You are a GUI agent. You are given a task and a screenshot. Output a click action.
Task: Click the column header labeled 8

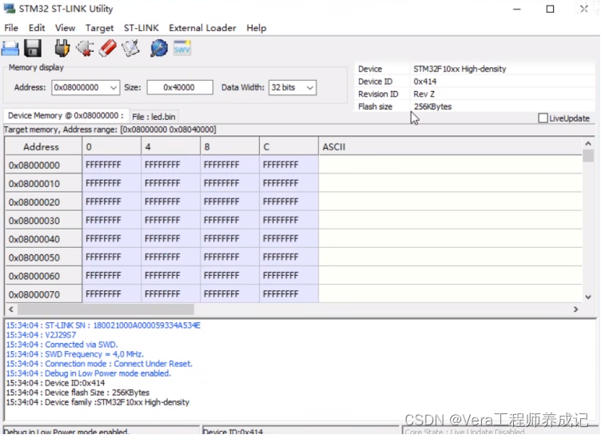229,147
